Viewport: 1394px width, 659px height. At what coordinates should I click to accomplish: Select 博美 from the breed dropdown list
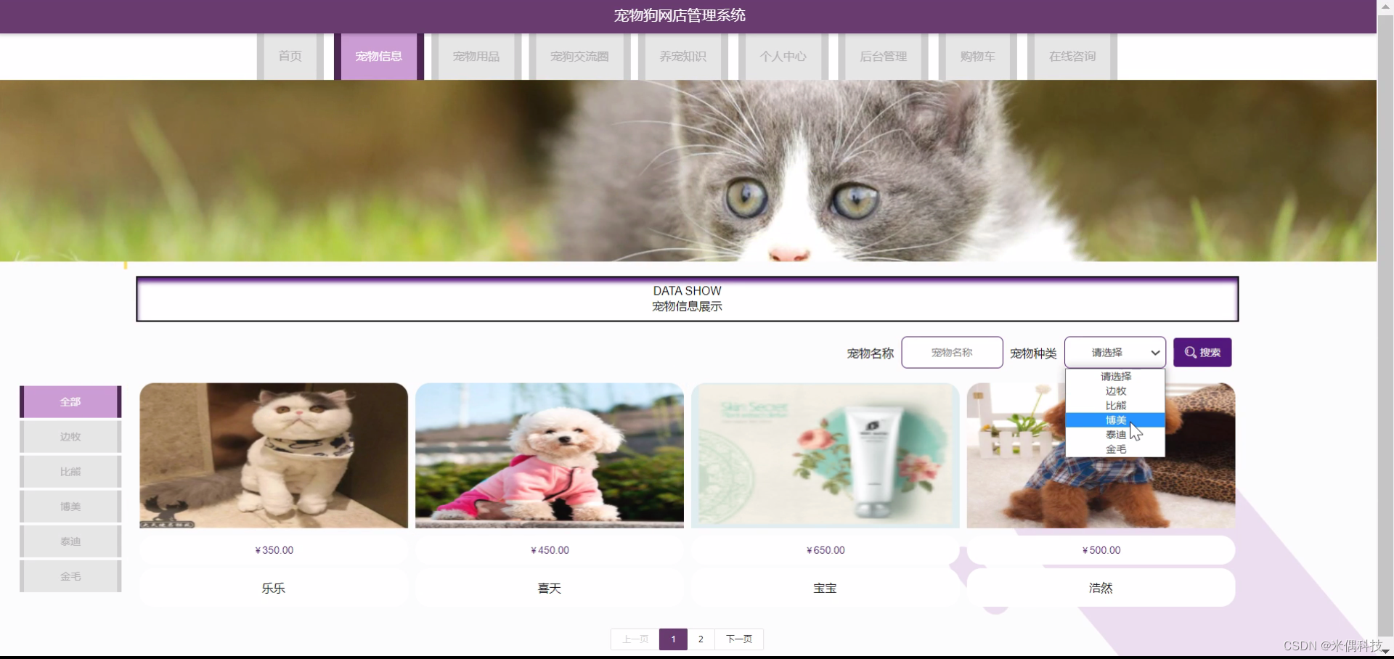coord(1114,419)
